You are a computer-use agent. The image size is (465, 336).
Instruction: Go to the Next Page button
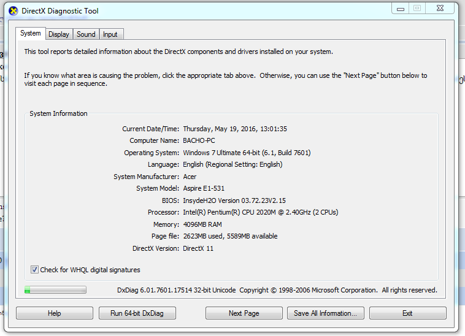[244, 313]
